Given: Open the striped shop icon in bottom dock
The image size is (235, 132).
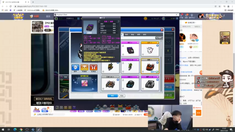Looking at the screenshot, I should 120,107.
